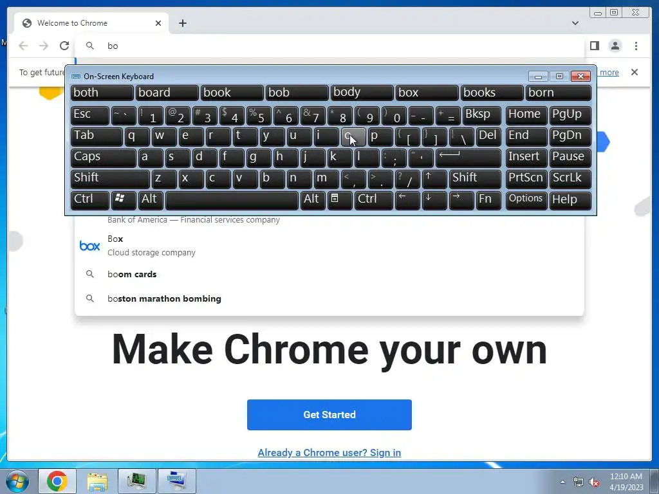Viewport: 659px width, 494px height.
Task: Open the Windows Start menu
Action: coord(17,481)
